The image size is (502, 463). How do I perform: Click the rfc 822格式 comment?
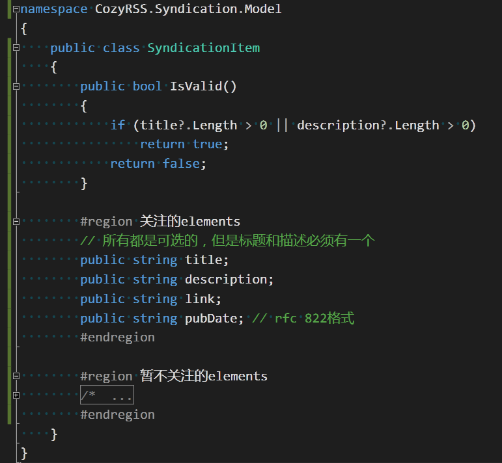point(303,319)
